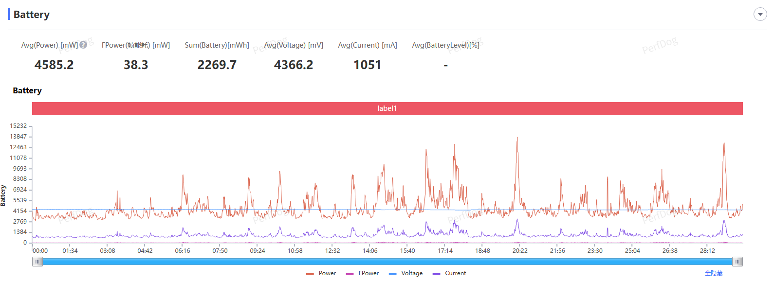Click the 14:06 tick on the time axis

click(x=370, y=251)
